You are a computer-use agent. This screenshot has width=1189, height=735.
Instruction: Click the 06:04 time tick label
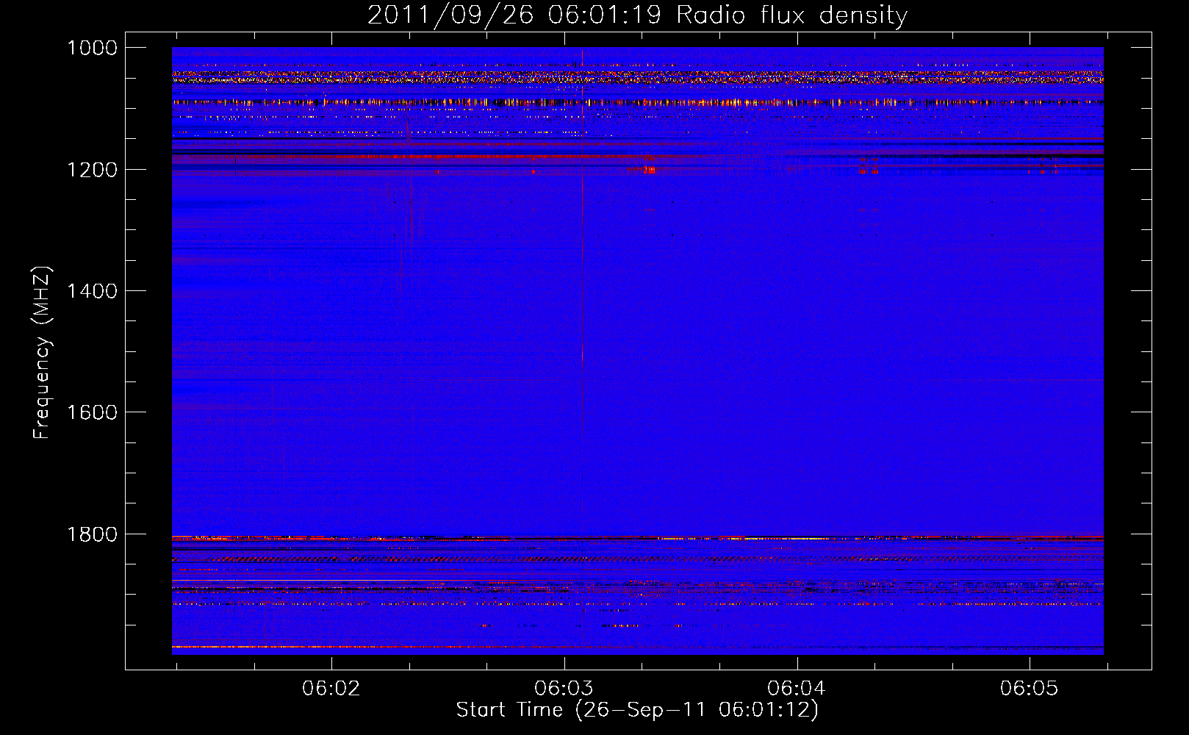click(797, 689)
